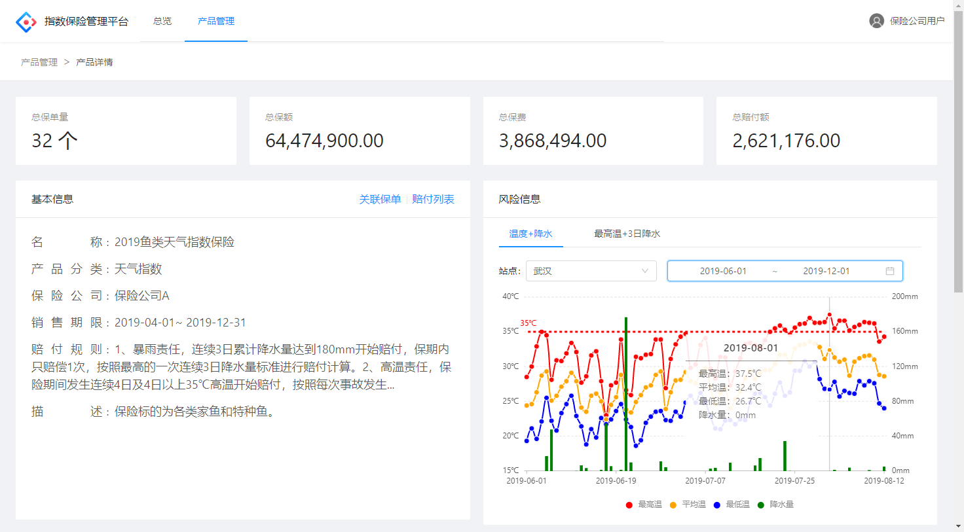Image resolution: width=964 pixels, height=532 pixels.
Task: Click the end date field 2019-12-01
Action: tap(826, 270)
